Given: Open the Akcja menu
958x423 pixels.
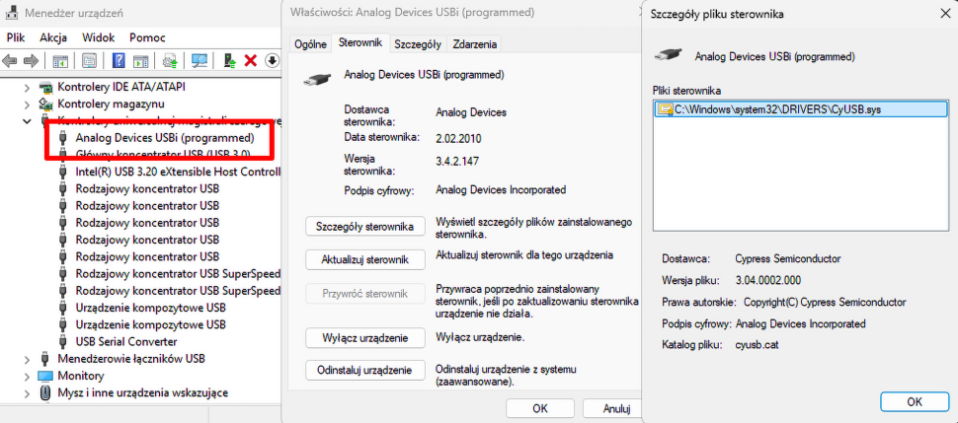Looking at the screenshot, I should point(53,36).
